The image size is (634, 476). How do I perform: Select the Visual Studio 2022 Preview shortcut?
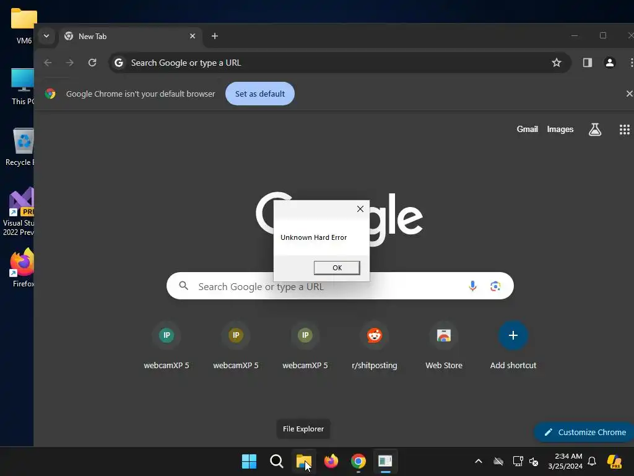(19, 212)
